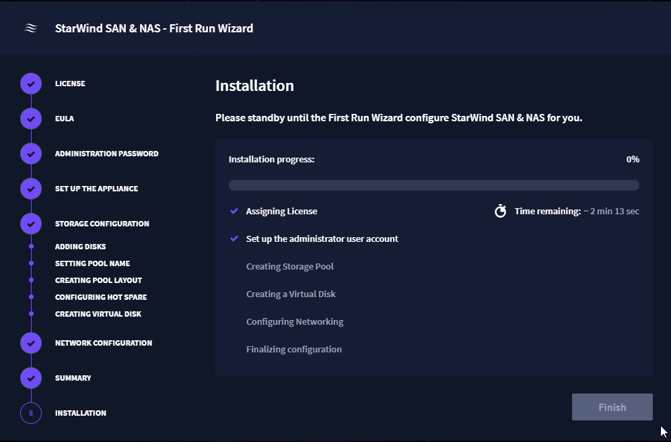This screenshot has width=671, height=442.
Task: Select the INSTALLATION step label
Action: [x=81, y=413]
